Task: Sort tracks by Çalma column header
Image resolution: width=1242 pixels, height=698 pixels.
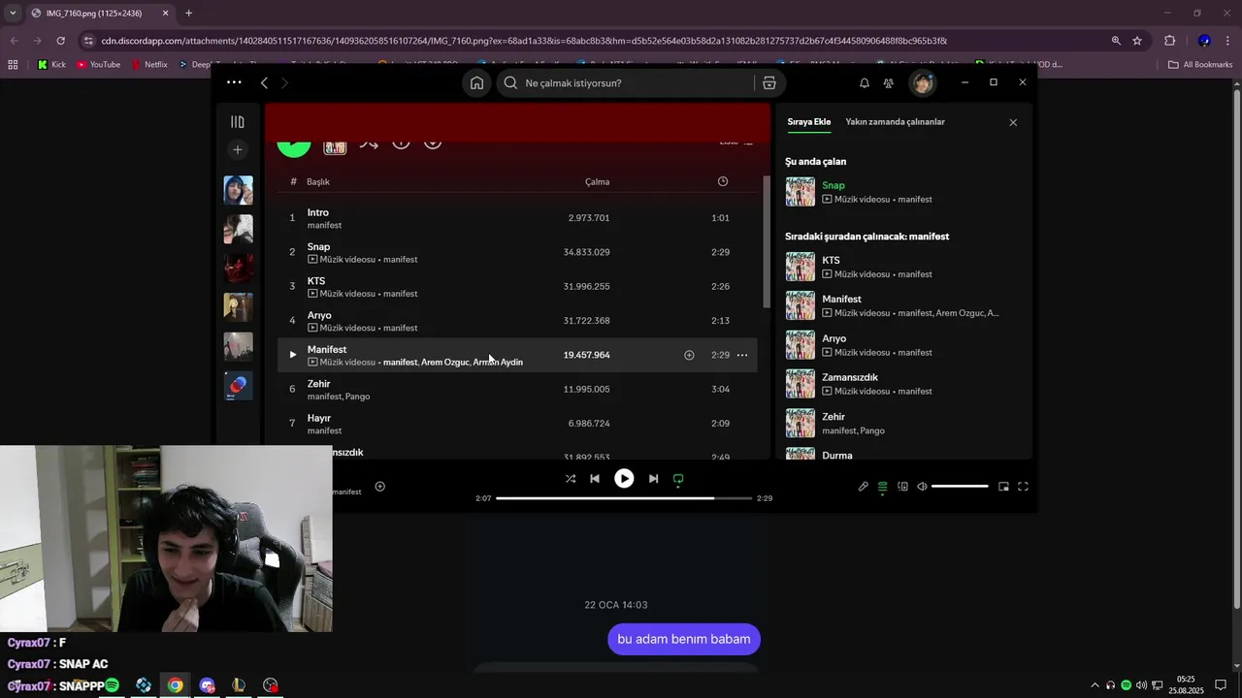Action: [597, 182]
